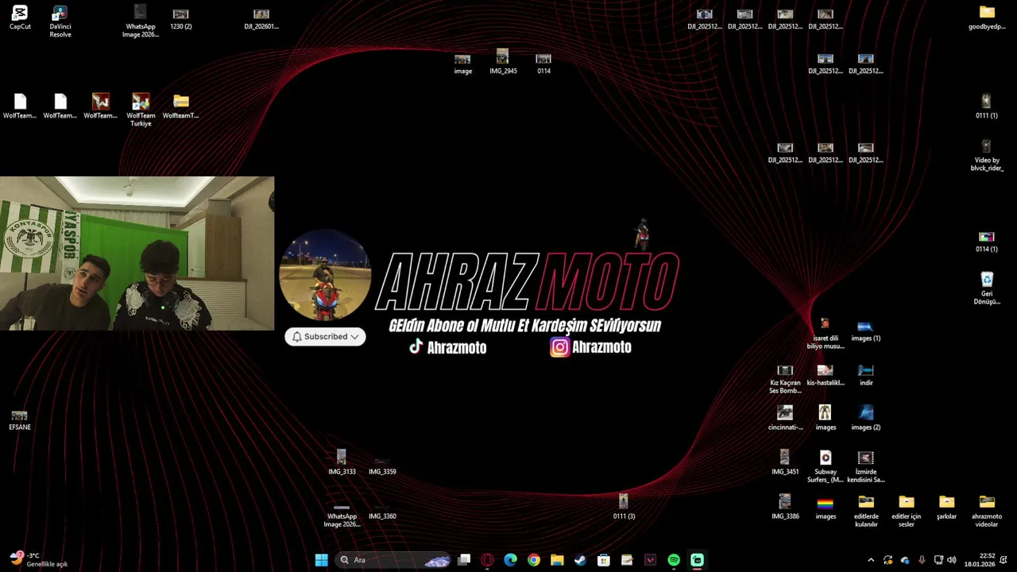
Task: Select the Subway Surfers_ (M... media file
Action: click(x=826, y=466)
